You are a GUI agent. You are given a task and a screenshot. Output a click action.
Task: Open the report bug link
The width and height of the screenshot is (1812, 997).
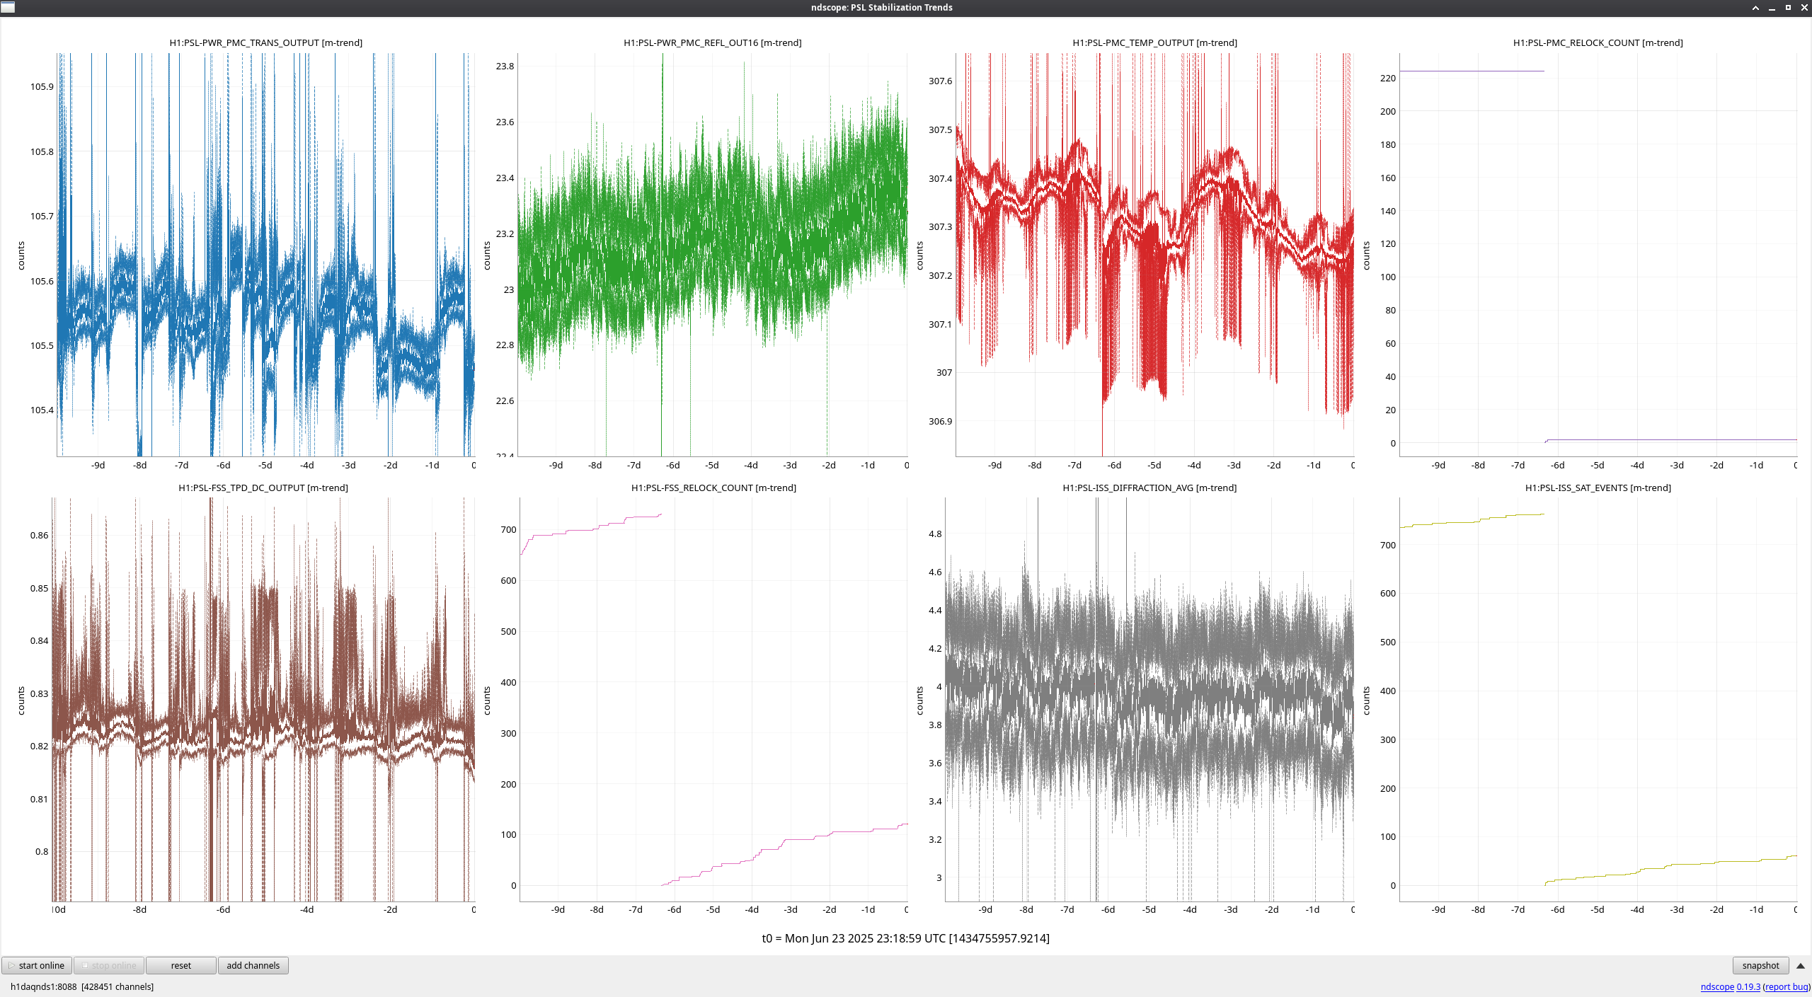coord(1787,986)
